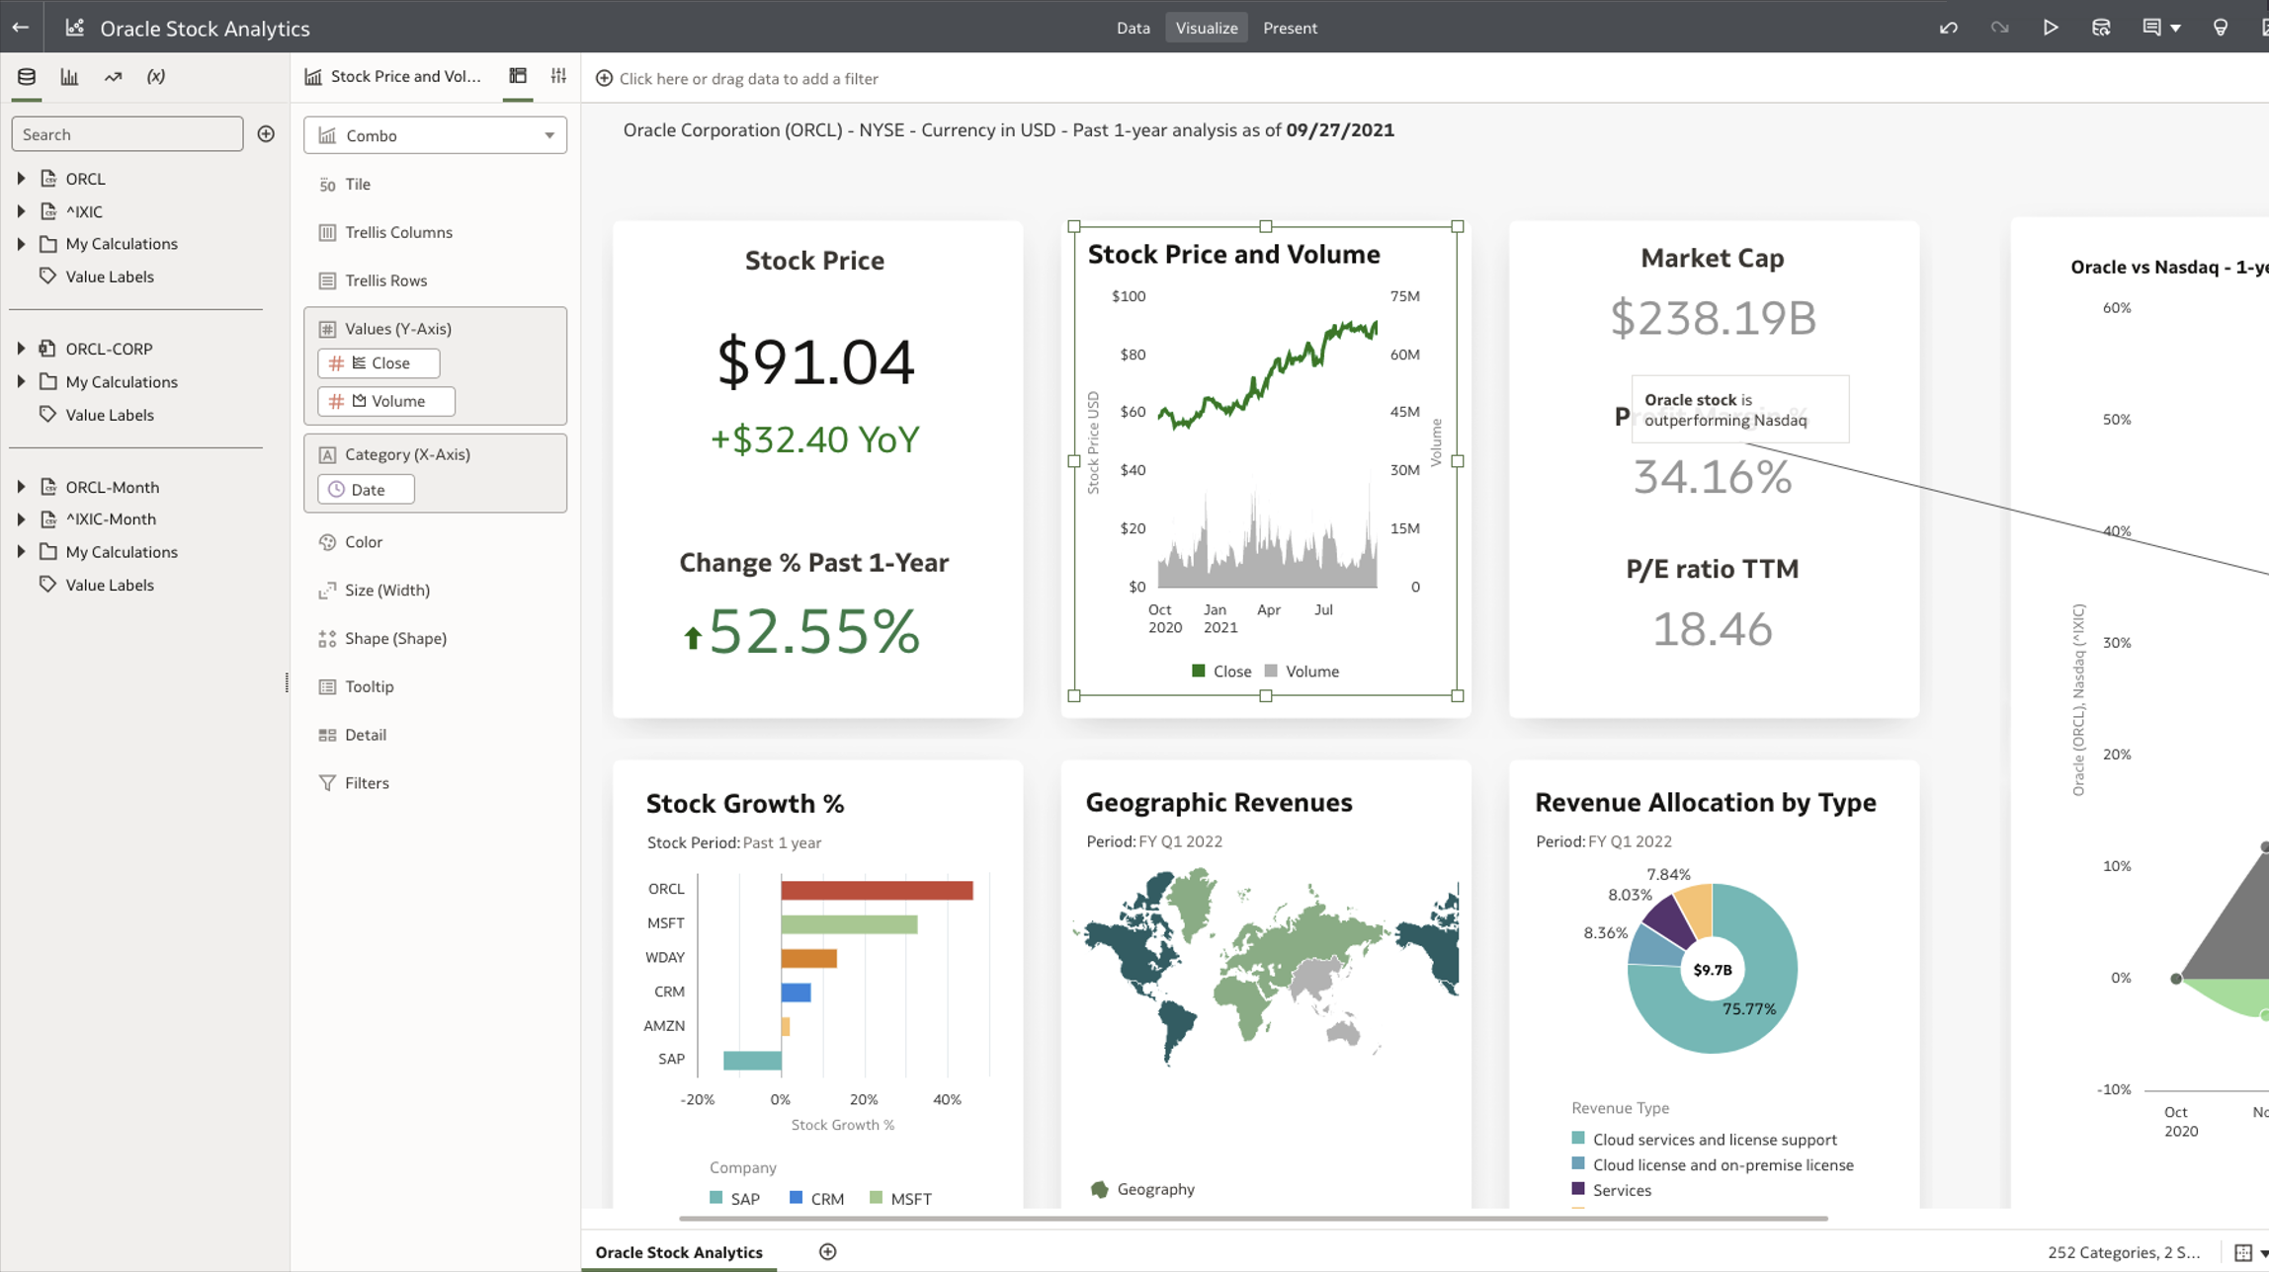Click the preview play icon
The image size is (2269, 1272).
(x=2051, y=28)
